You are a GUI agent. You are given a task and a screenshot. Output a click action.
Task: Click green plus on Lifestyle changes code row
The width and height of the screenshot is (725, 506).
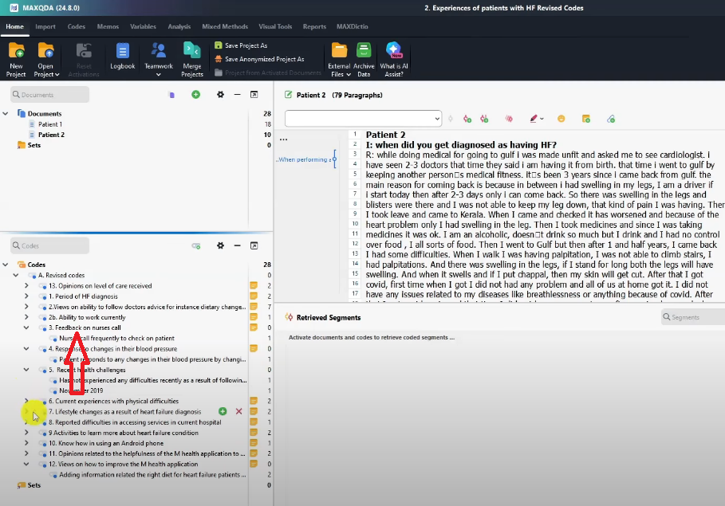223,411
